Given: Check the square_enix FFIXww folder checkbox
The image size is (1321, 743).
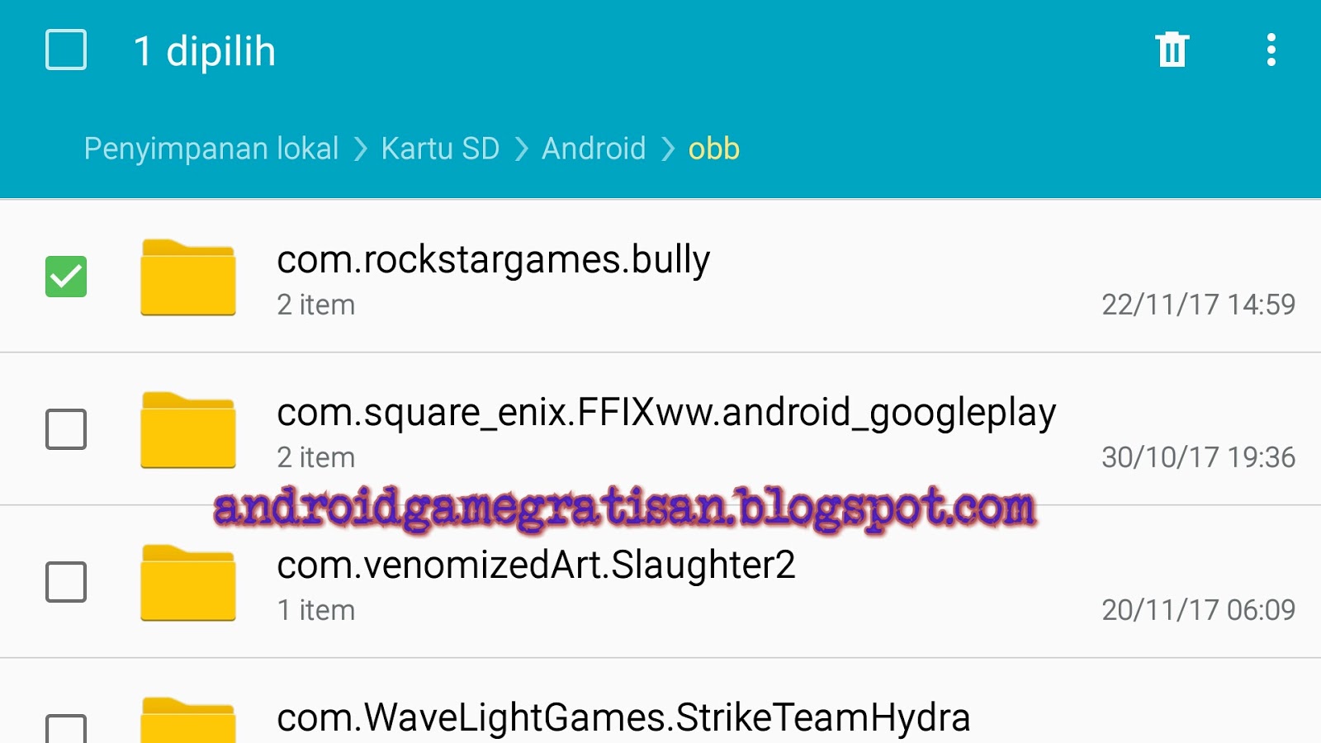Looking at the screenshot, I should pyautogui.click(x=66, y=429).
